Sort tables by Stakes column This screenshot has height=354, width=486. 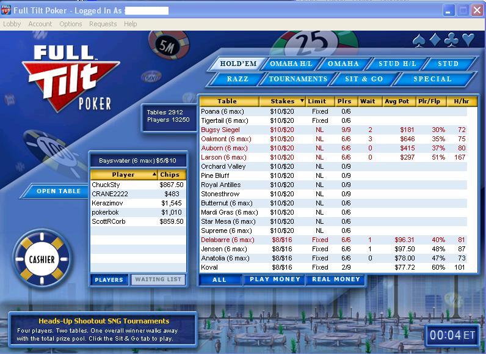click(282, 101)
